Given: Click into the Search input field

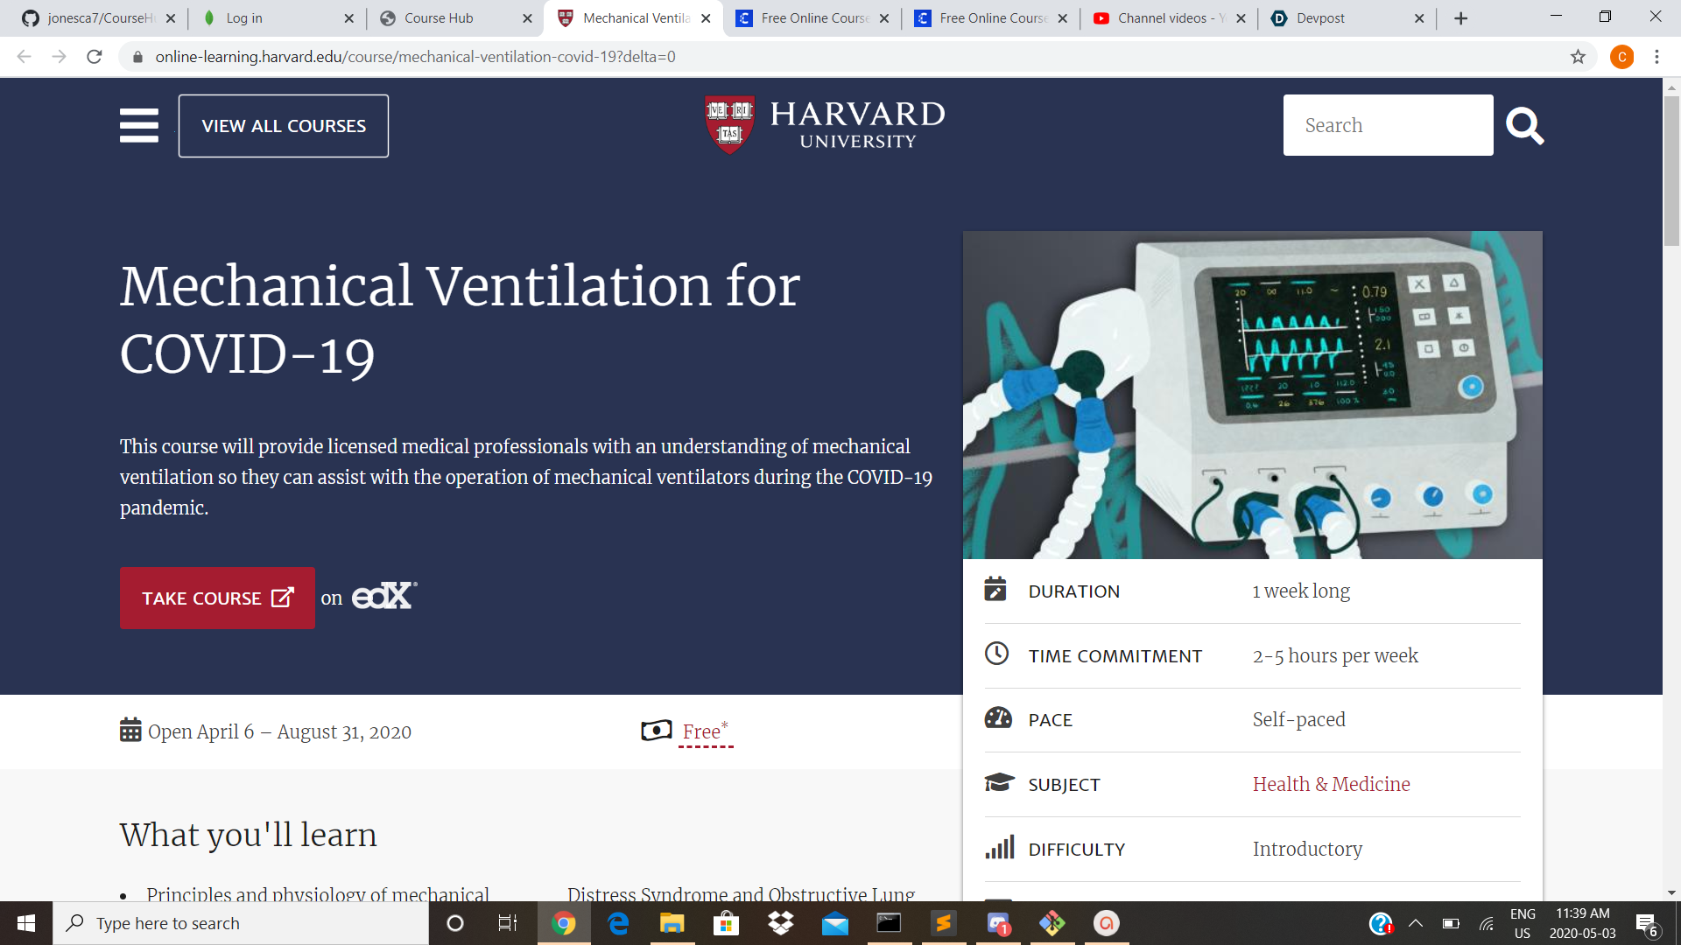Looking at the screenshot, I should [x=1388, y=125].
